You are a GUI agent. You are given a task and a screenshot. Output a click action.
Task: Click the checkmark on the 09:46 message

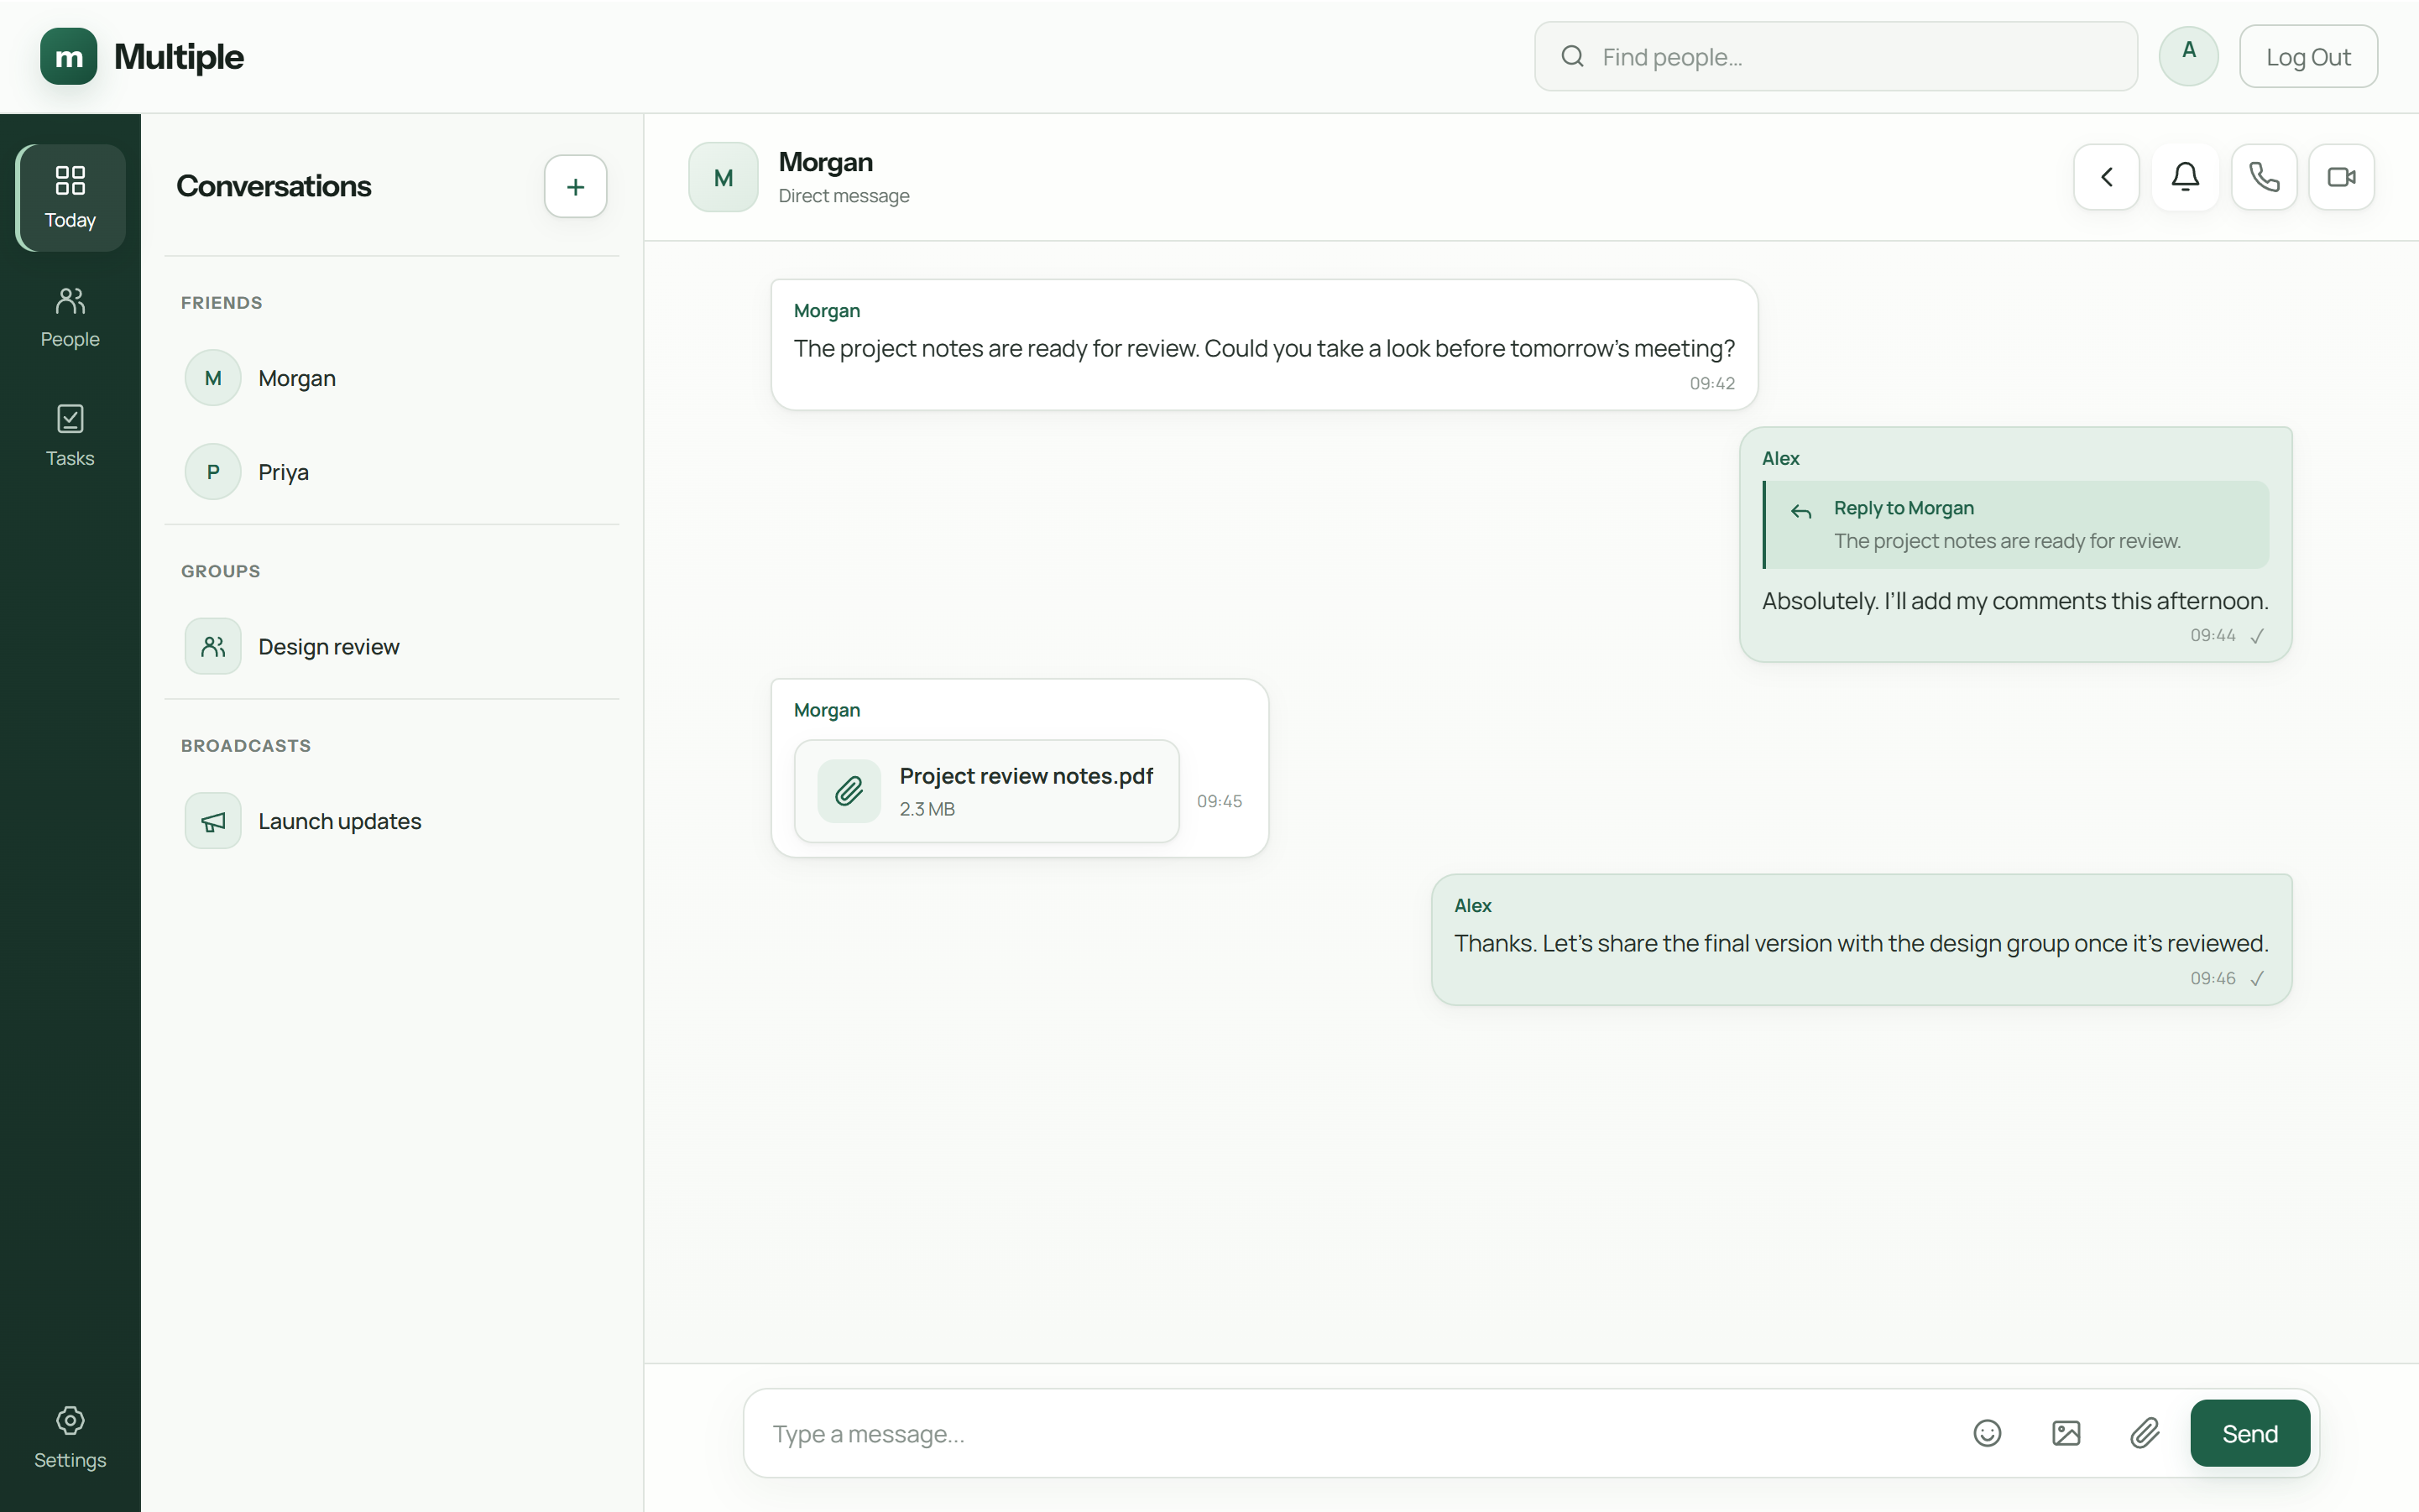point(2257,979)
